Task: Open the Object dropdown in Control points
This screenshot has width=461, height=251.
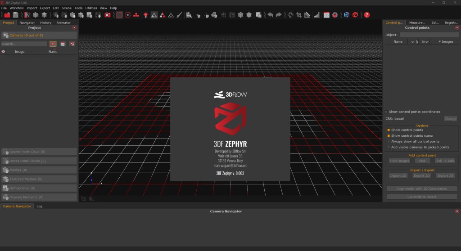Action: click(x=429, y=35)
